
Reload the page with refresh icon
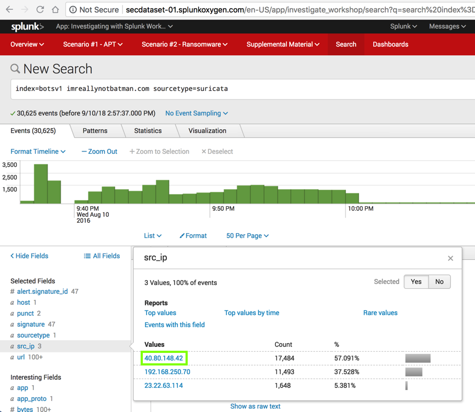tap(40, 9)
